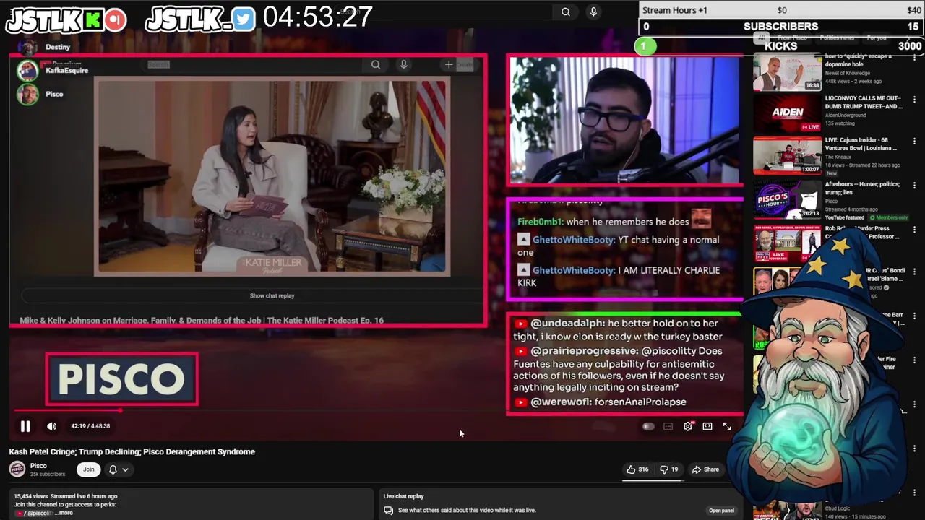925x520 pixels.
Task: Click the Members only badge
Action: [x=889, y=217]
